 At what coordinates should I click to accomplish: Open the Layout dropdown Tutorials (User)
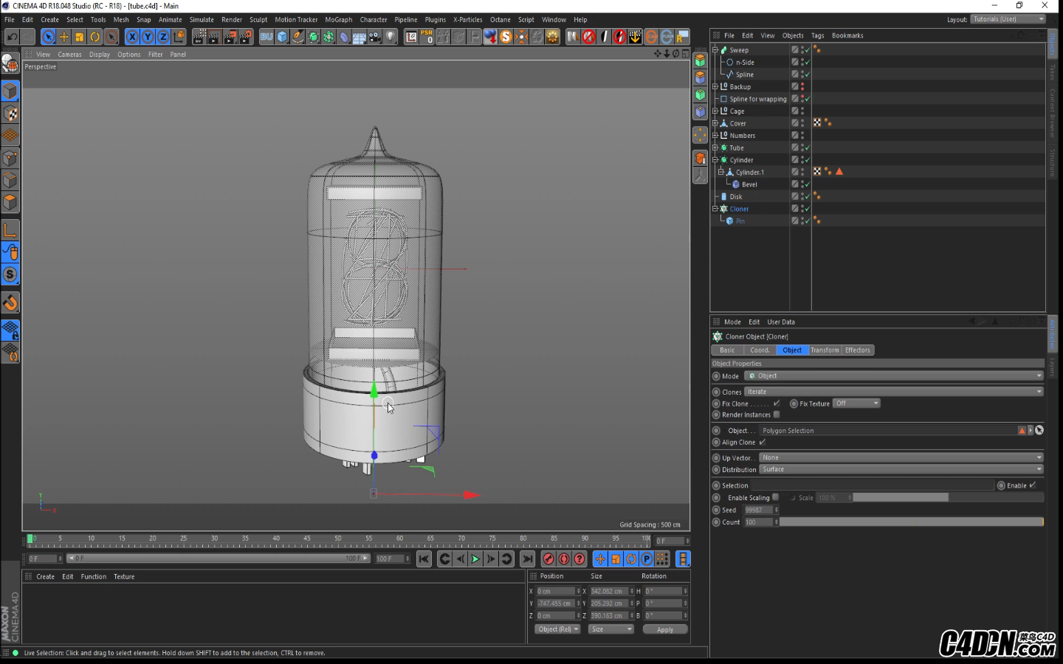1008,19
